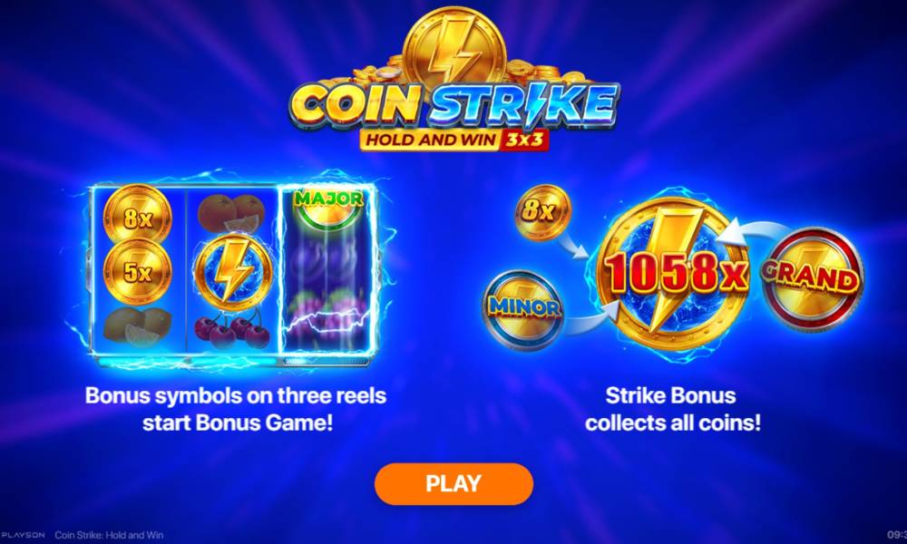Select the lightning bolt Strike Bonus coin on middle reel
Viewport: 907px width, 544px height.
233,274
